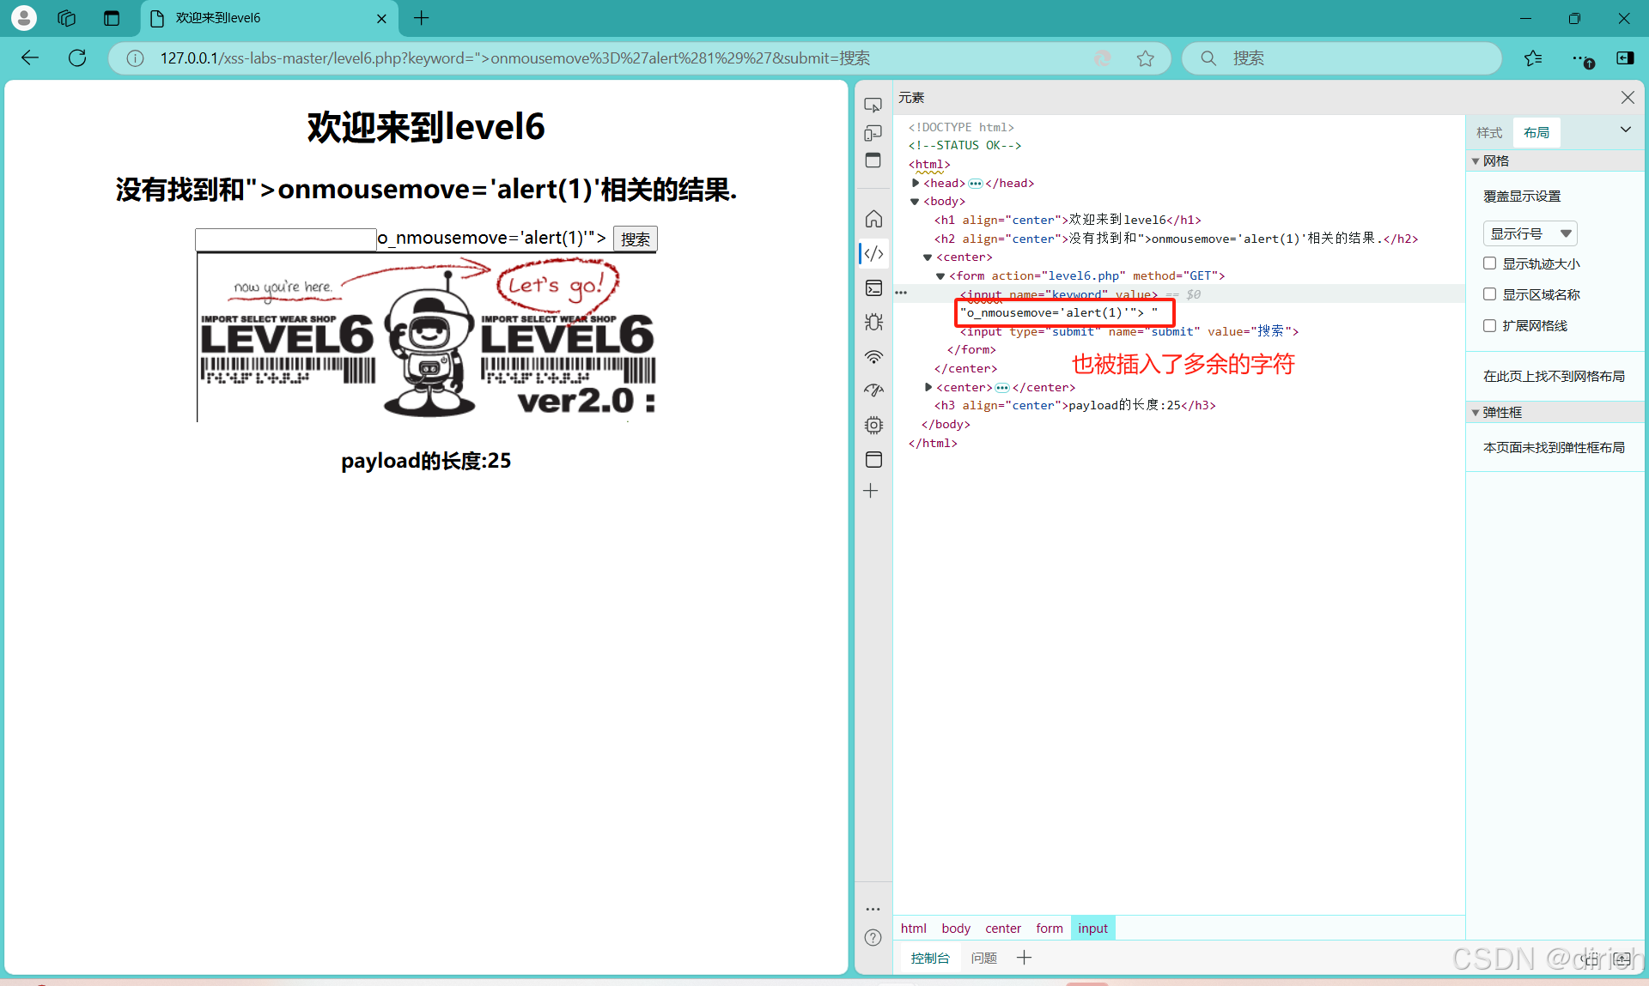Open the Sources debugger bug icon

873,322
